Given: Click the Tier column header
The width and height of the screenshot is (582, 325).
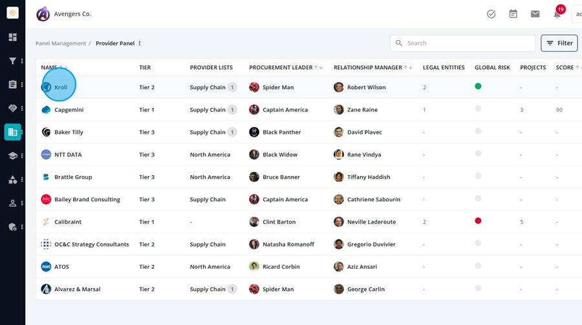Looking at the screenshot, I should coord(145,68).
